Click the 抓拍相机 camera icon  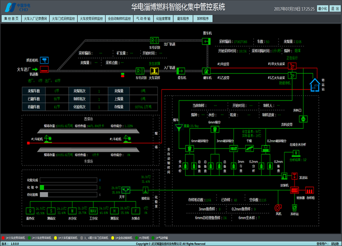(x=44, y=60)
